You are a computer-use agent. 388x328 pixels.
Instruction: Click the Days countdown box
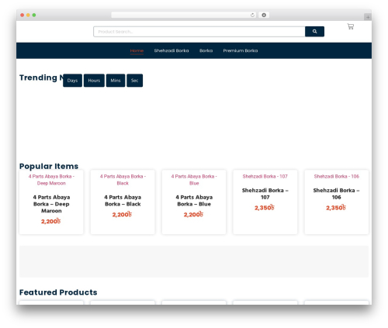[x=72, y=81]
